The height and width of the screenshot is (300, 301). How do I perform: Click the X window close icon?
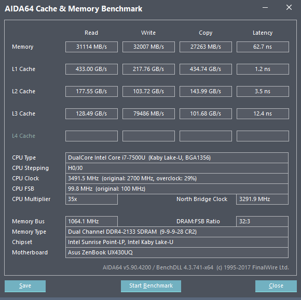point(289,7)
